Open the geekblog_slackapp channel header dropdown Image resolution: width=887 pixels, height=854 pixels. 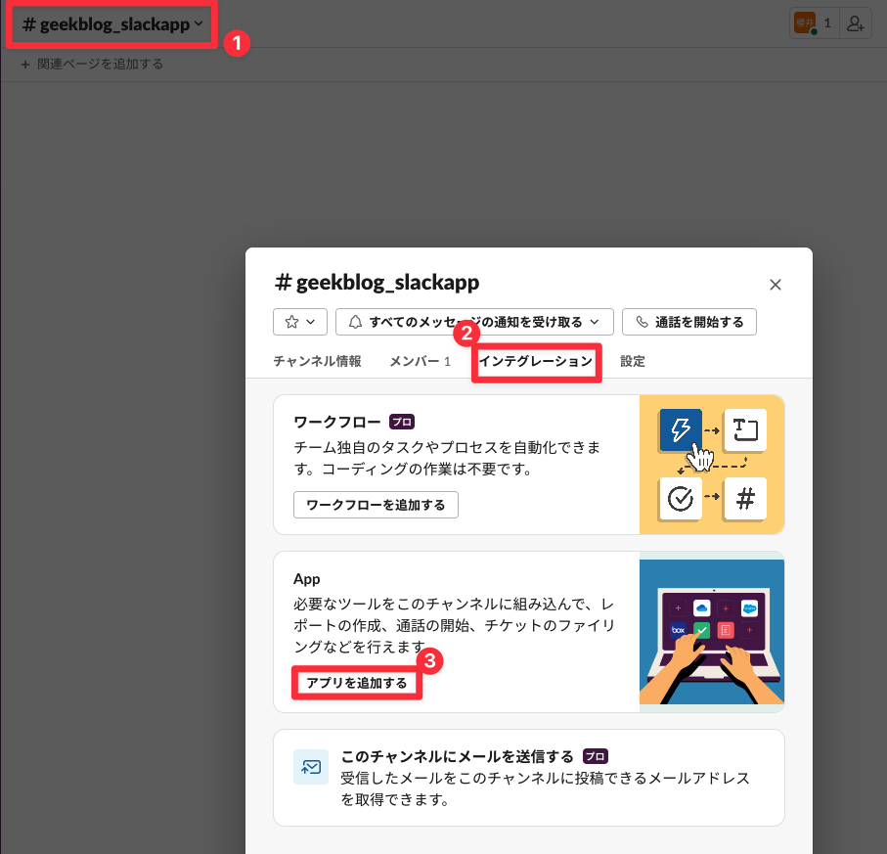[x=112, y=24]
